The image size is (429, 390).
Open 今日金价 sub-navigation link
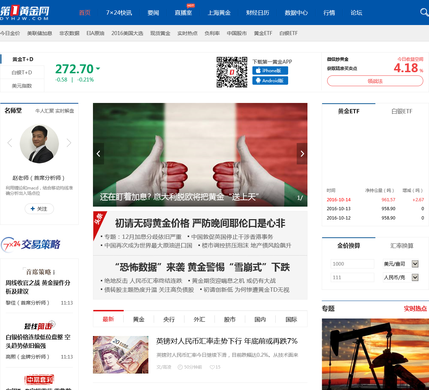[x=10, y=33]
